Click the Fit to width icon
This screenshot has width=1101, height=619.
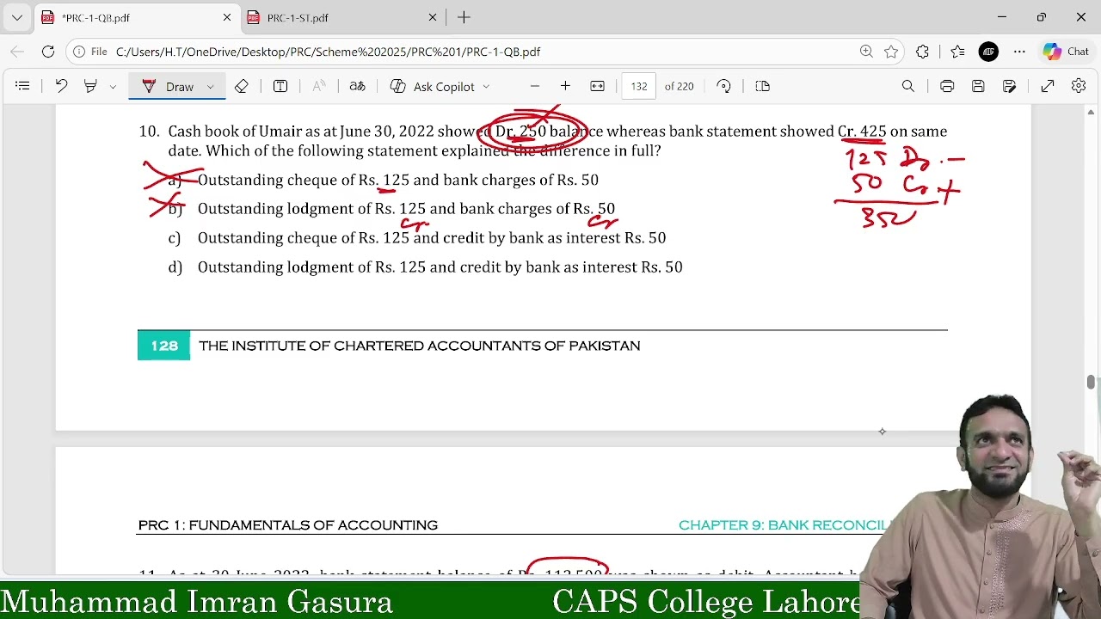point(598,86)
